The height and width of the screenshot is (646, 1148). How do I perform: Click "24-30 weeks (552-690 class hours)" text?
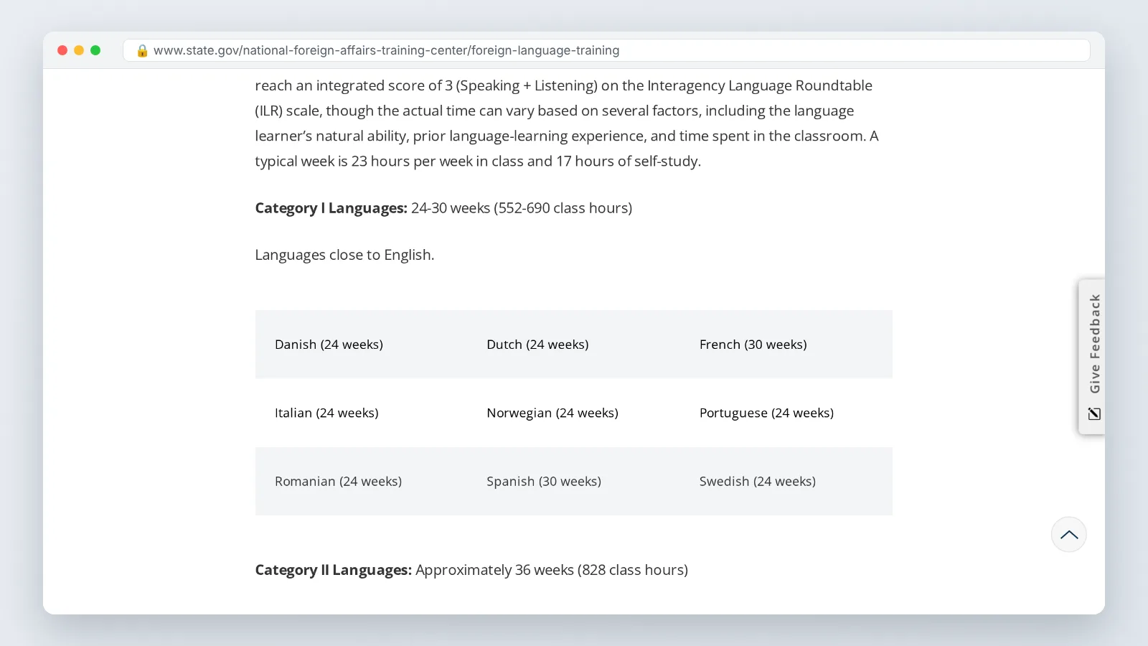point(522,208)
